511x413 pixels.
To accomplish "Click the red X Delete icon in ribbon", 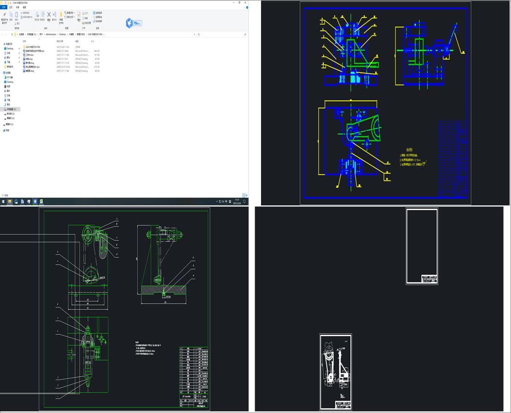I will (x=49, y=15).
